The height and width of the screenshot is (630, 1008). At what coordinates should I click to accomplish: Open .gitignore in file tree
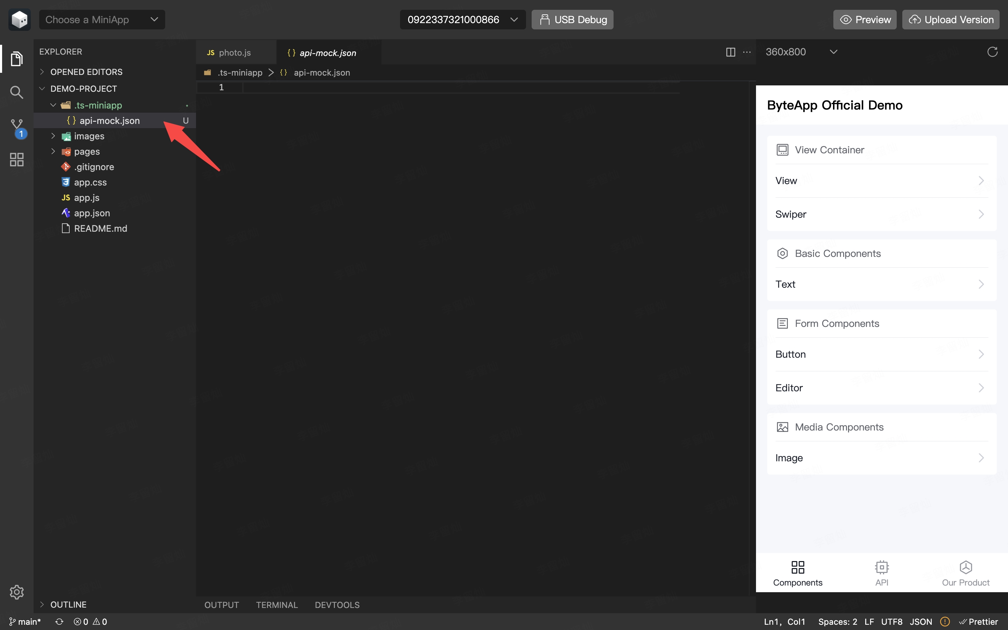coord(114,167)
